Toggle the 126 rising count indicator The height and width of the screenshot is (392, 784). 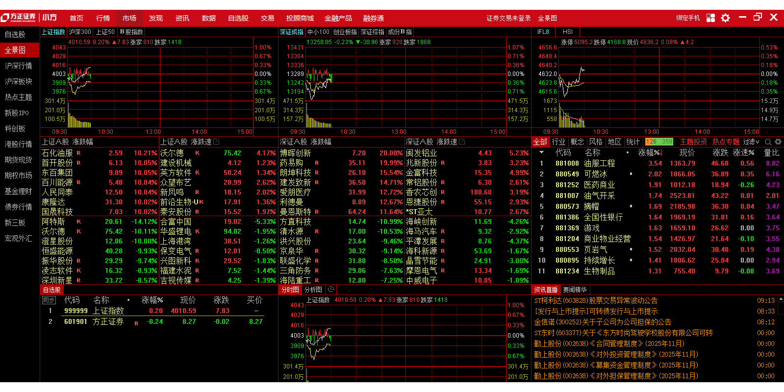(652, 142)
